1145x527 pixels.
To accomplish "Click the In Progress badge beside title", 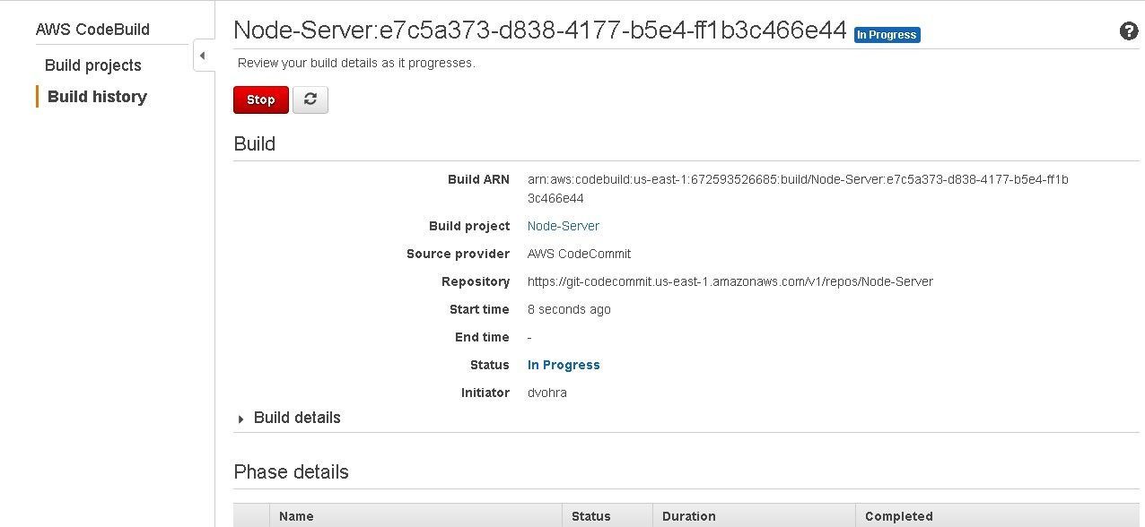I will point(887,35).
